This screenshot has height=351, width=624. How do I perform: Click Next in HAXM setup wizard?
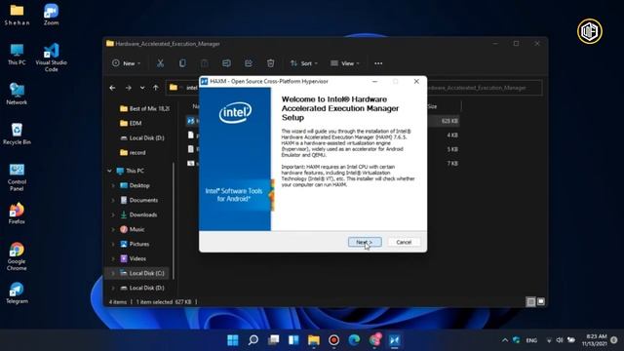pos(365,242)
